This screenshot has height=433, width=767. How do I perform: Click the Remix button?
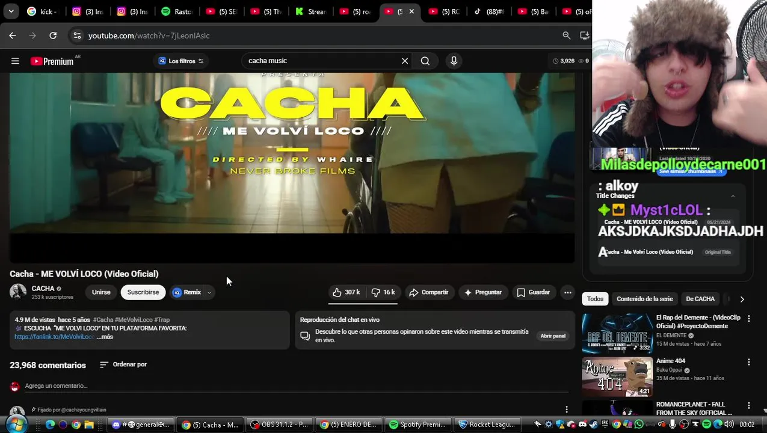pyautogui.click(x=187, y=292)
